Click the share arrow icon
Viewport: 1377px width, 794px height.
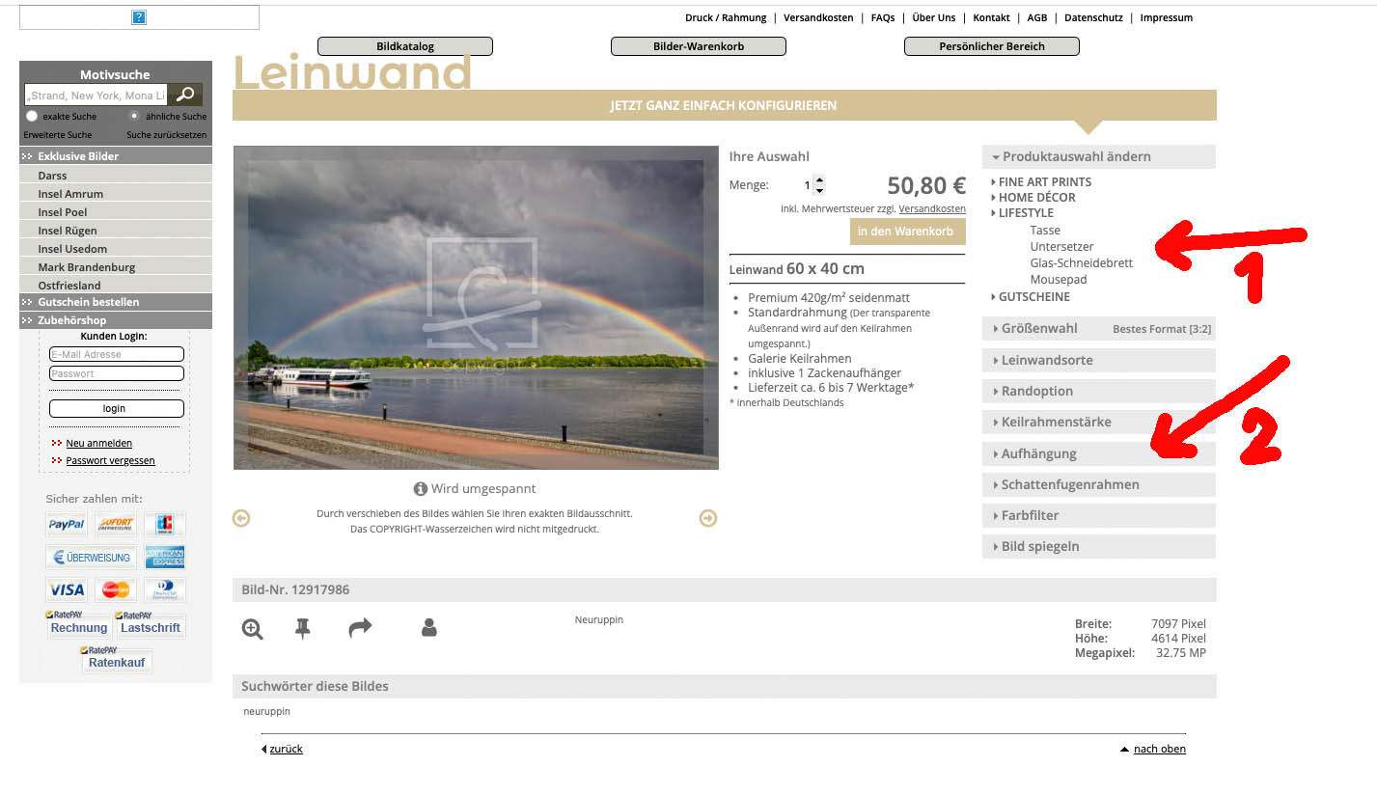coord(360,629)
